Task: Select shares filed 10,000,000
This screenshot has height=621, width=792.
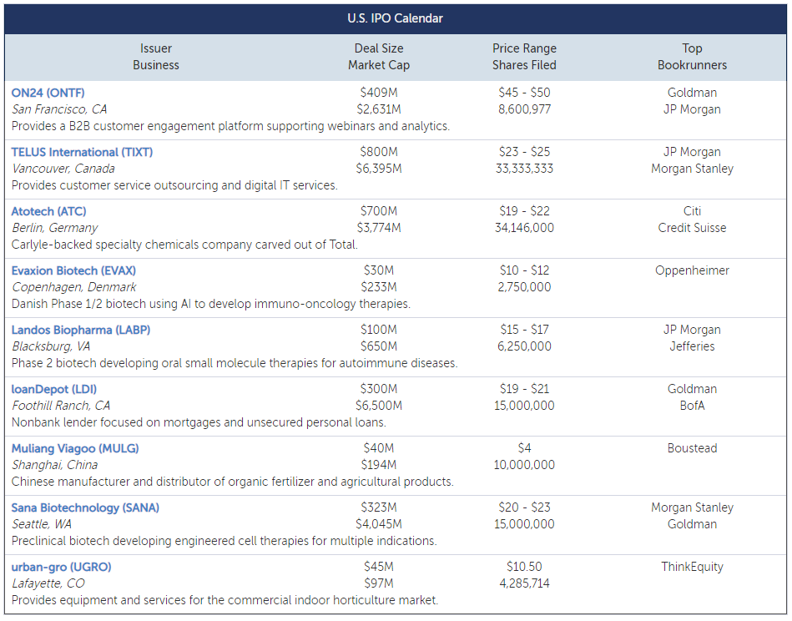Action: coord(524,465)
